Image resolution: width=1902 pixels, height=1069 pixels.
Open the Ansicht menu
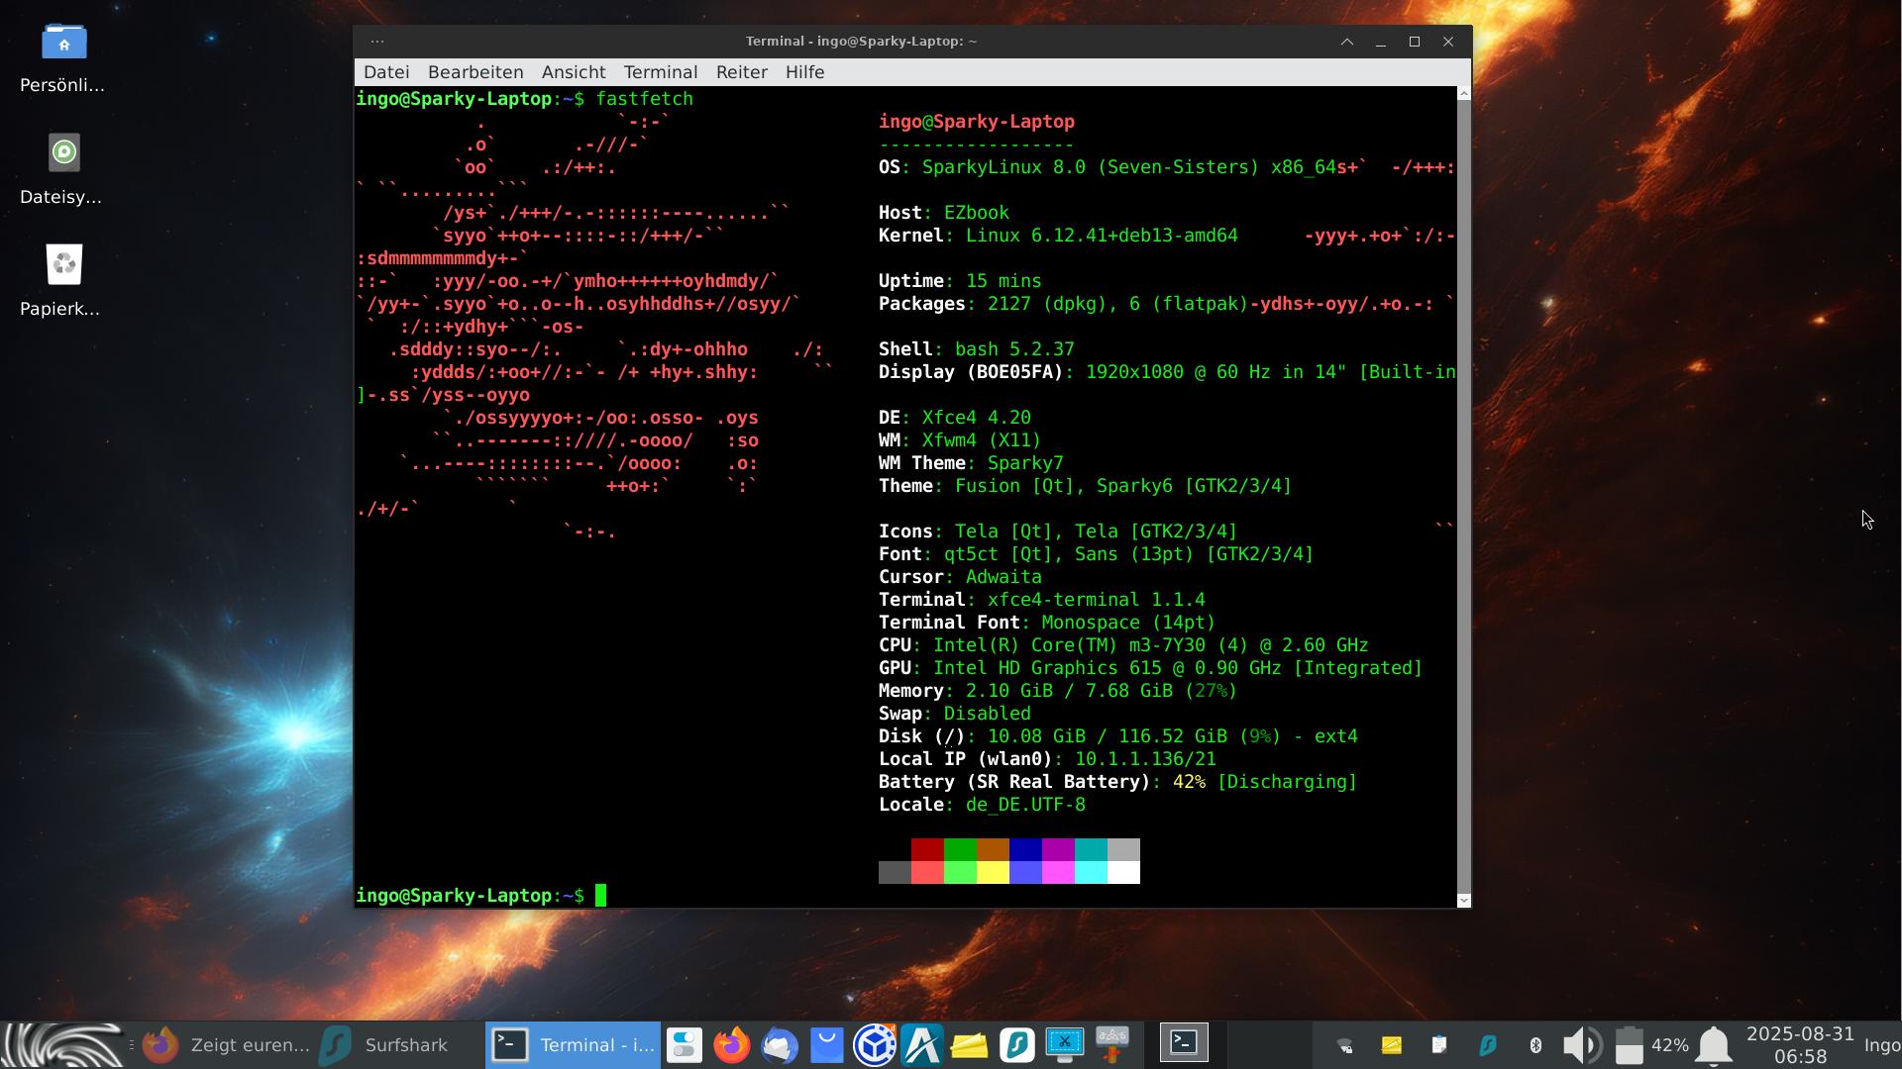573,72
